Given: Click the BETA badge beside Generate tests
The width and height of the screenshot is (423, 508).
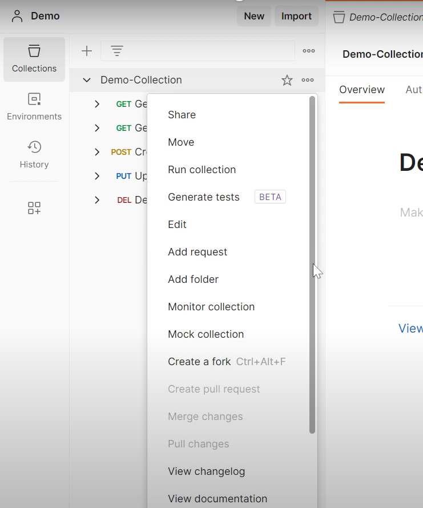Looking at the screenshot, I should pos(270,197).
